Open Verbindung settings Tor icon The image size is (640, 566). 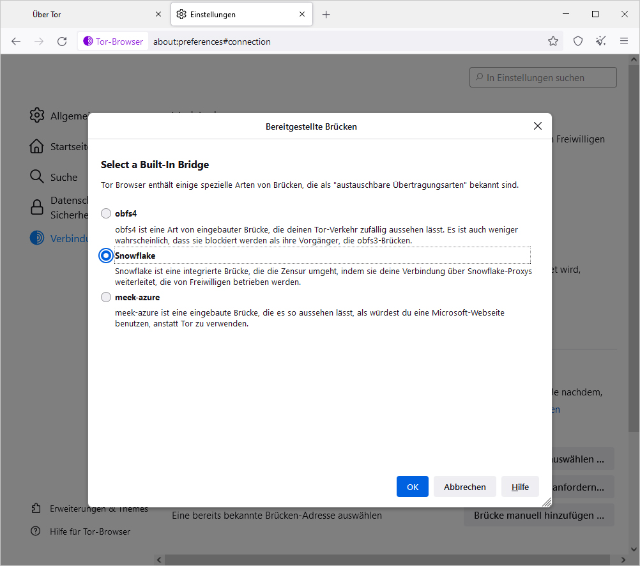click(37, 238)
